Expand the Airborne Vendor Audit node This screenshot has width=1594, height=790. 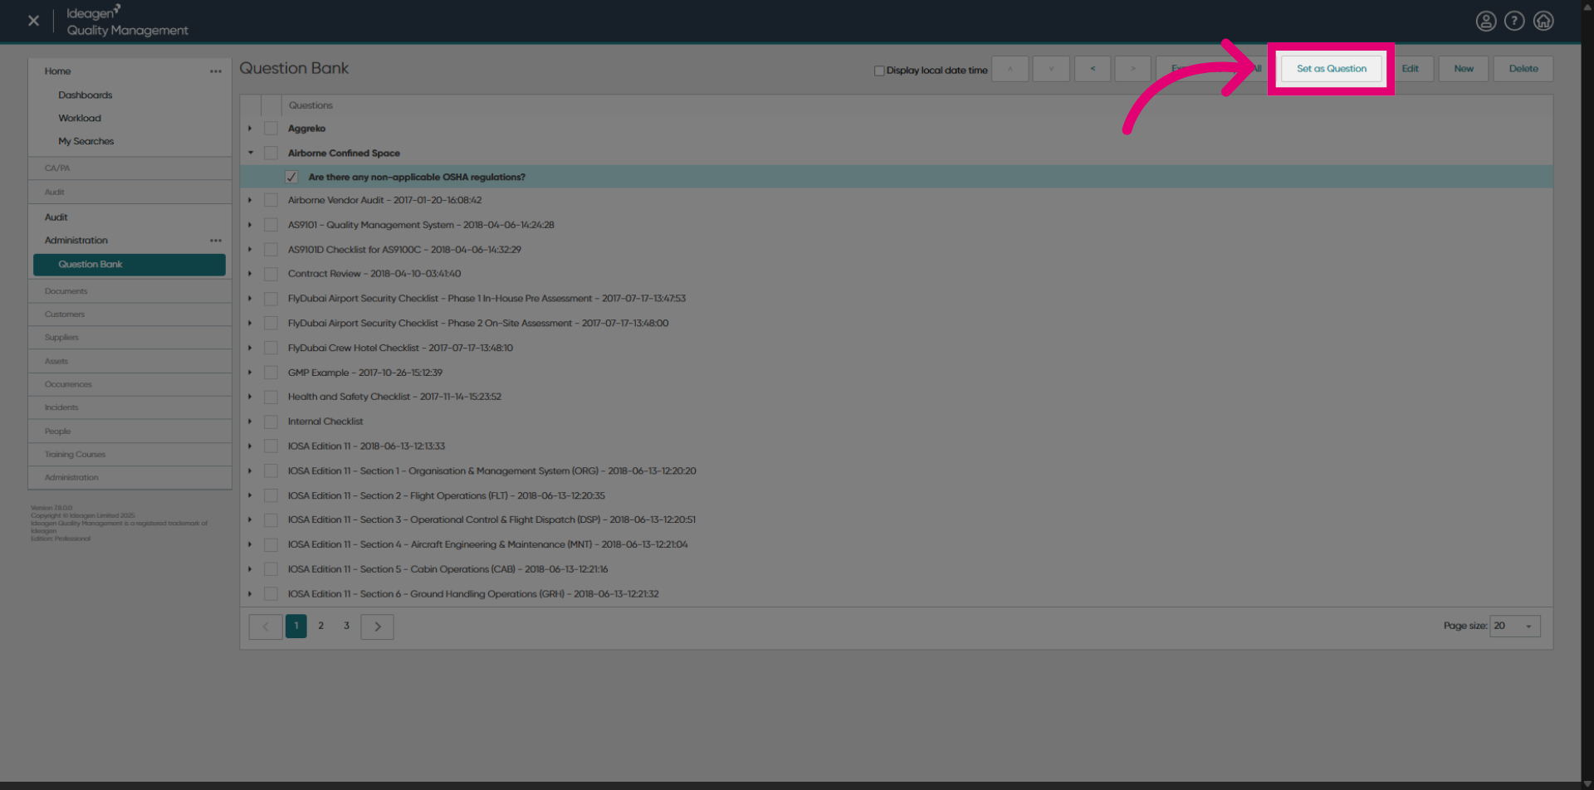coord(250,201)
